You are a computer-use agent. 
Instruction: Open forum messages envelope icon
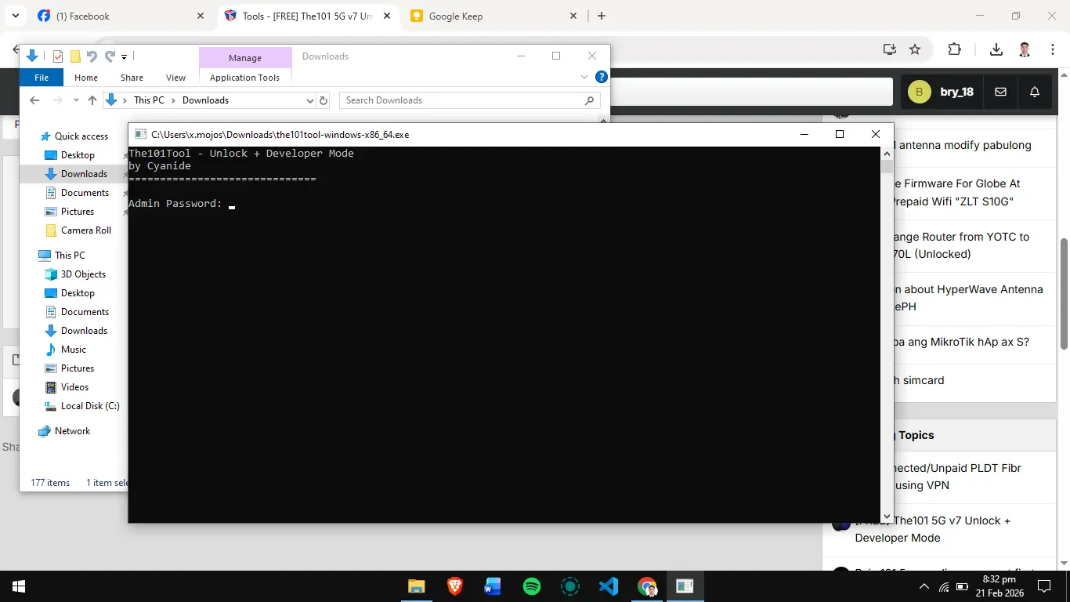(1000, 92)
